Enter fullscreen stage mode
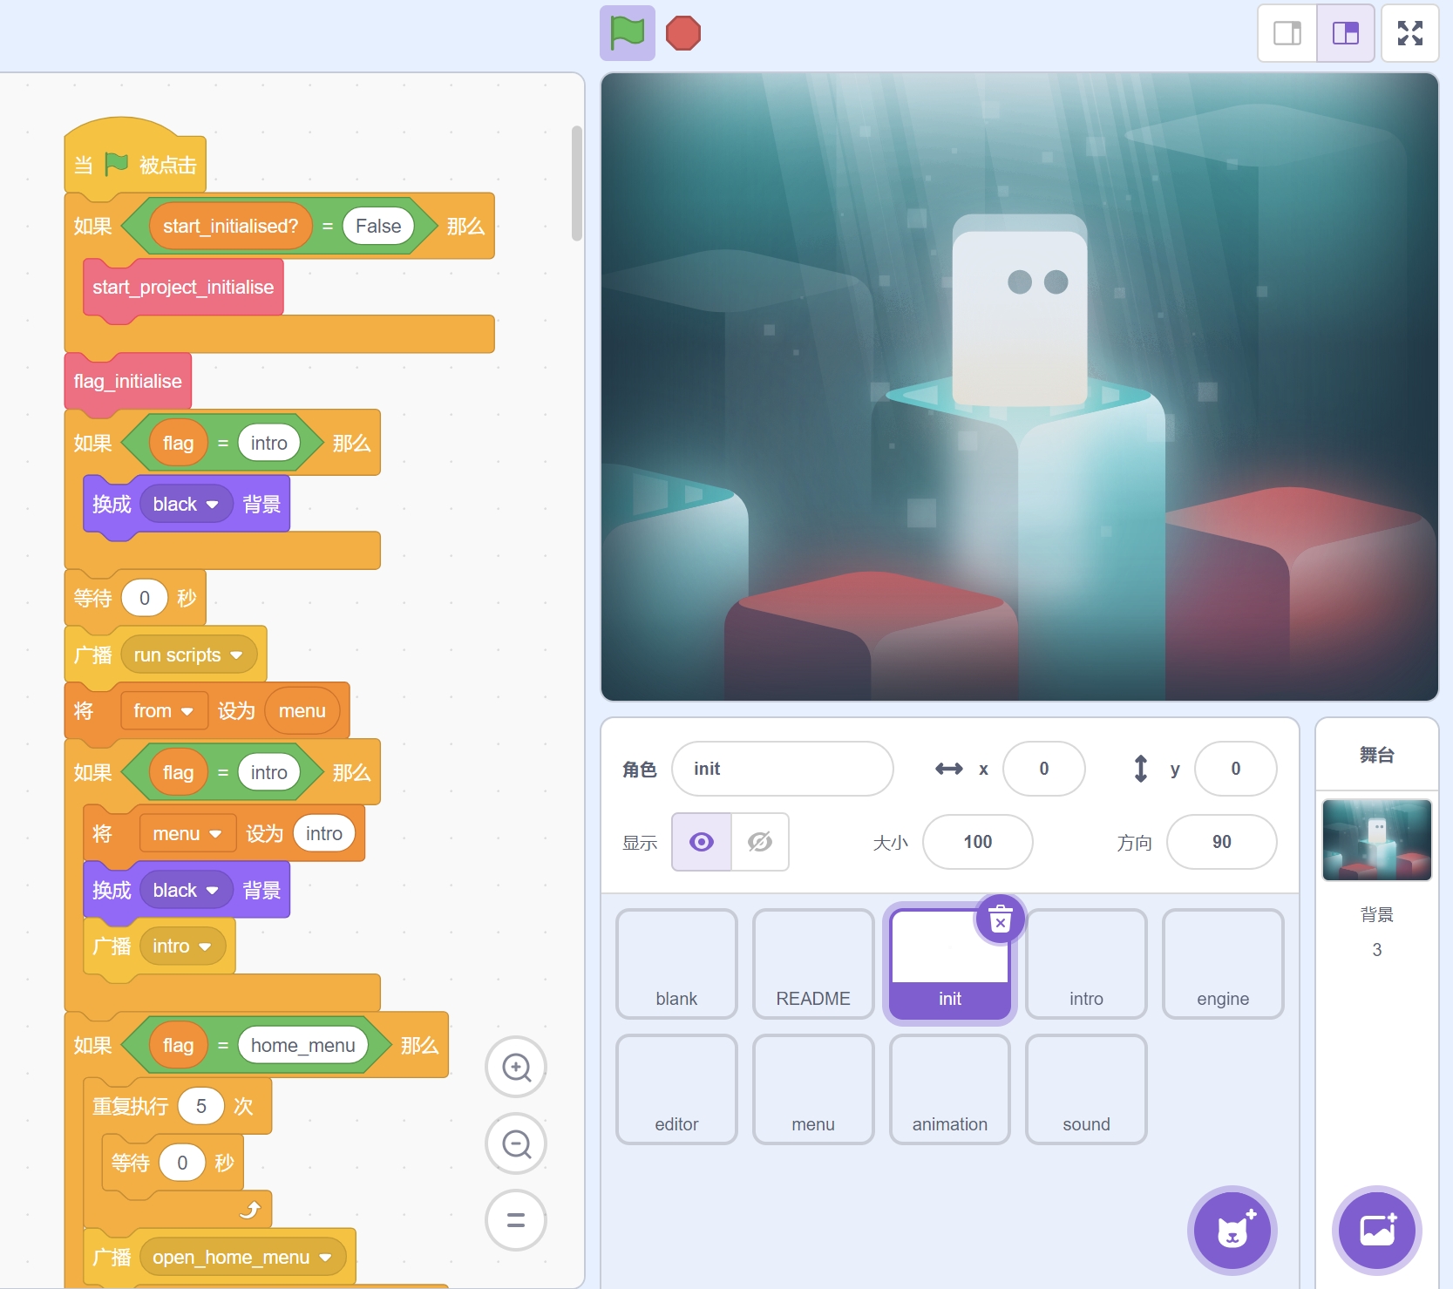Screen dimensions: 1453x1289 (x=1409, y=33)
